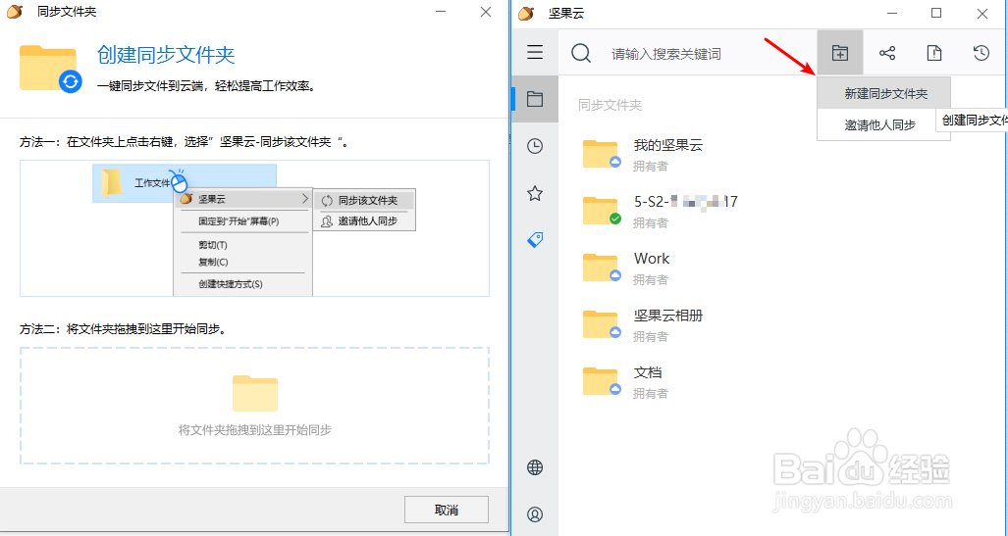The image size is (1008, 536).
Task: Click the 同步文件夹 section heading
Action: click(x=610, y=105)
